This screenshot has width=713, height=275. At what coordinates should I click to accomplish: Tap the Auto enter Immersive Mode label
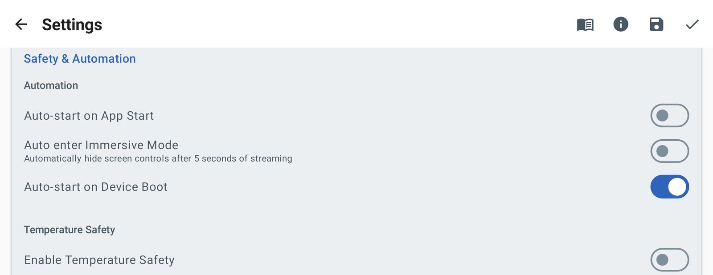[101, 145]
